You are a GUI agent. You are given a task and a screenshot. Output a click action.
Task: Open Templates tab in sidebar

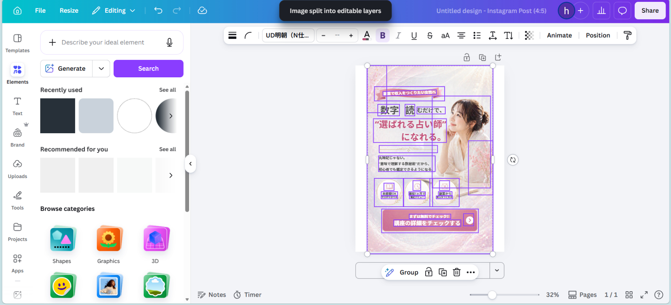(x=17, y=43)
